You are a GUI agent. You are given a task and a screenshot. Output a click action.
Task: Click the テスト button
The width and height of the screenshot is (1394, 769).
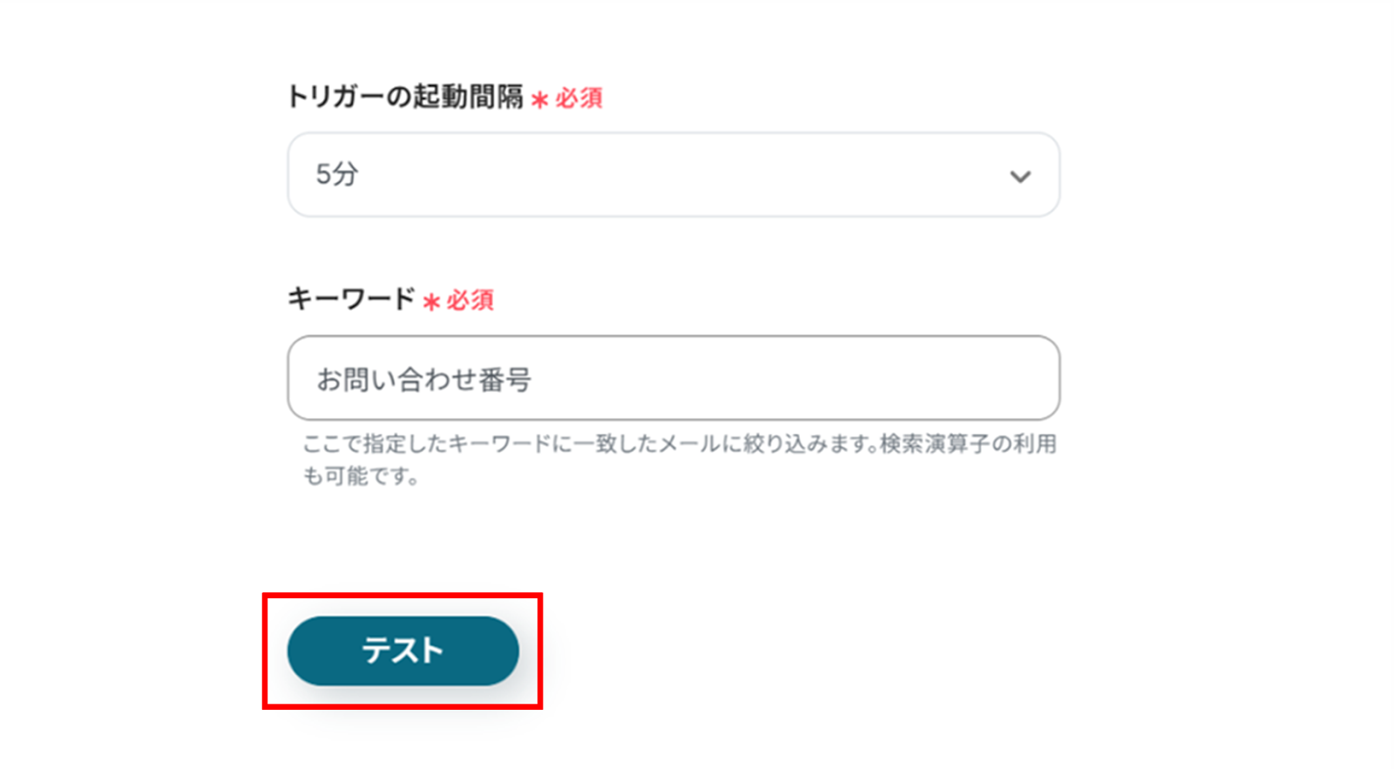click(x=403, y=651)
